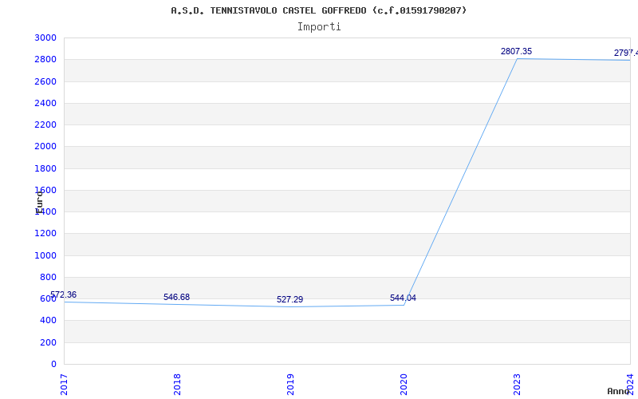The height and width of the screenshot is (399, 638).
Task: Select the 527.29 data label
Action: [x=289, y=300]
